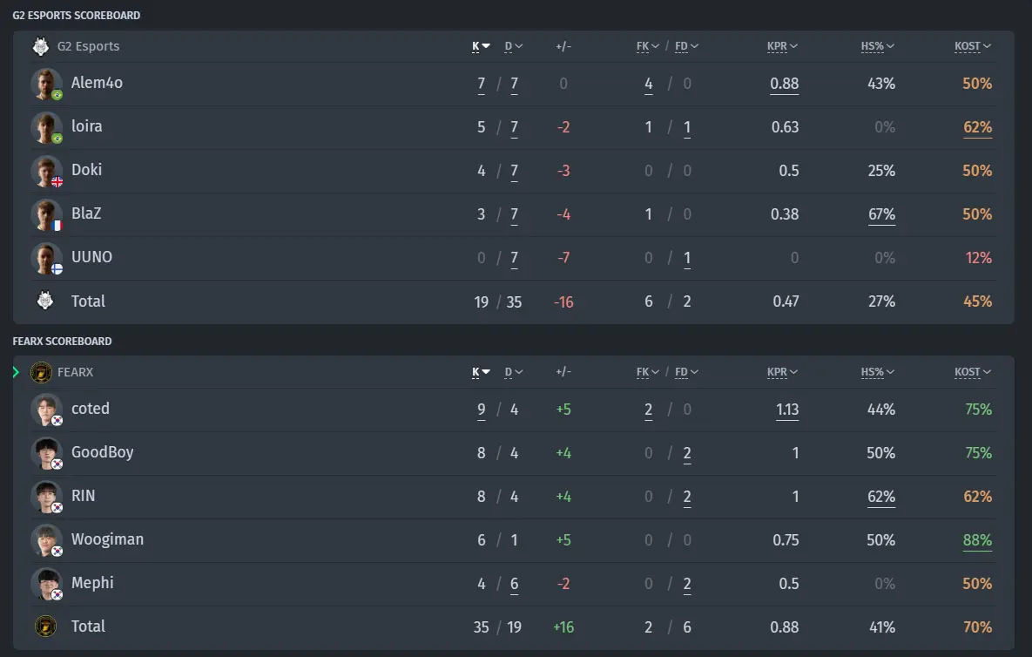The height and width of the screenshot is (657, 1032).
Task: Click the G2 logo beside Total row
Action: tap(44, 301)
